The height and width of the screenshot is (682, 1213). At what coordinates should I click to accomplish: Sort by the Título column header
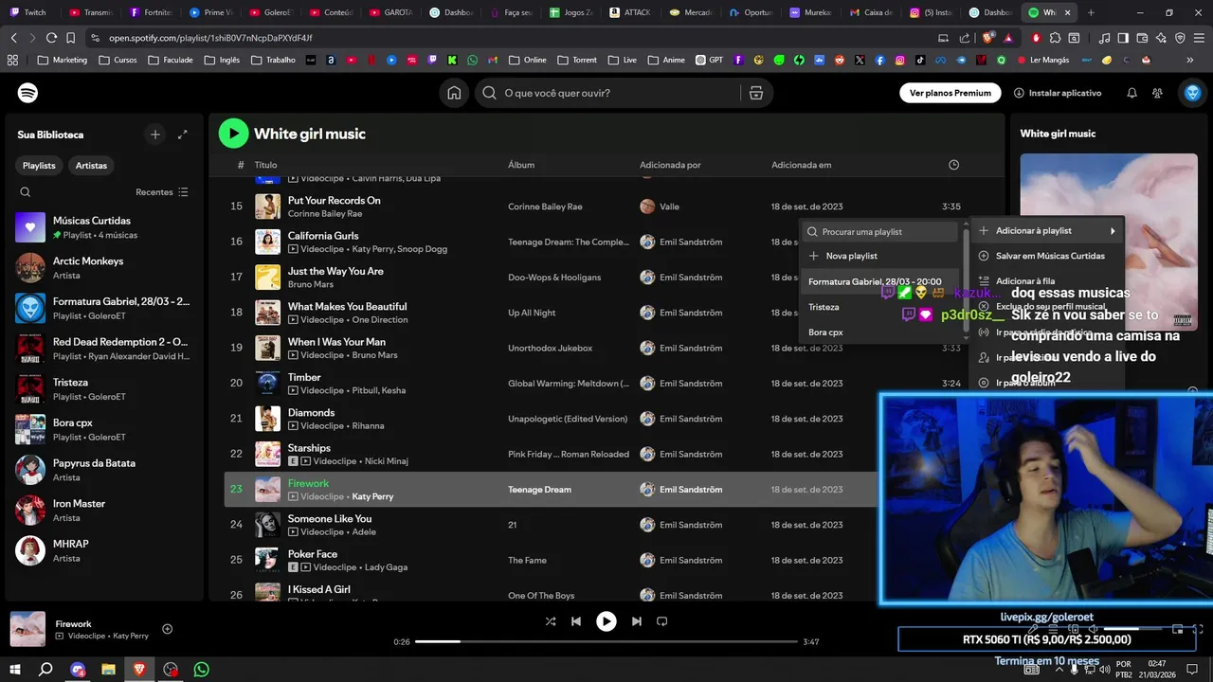pos(265,165)
